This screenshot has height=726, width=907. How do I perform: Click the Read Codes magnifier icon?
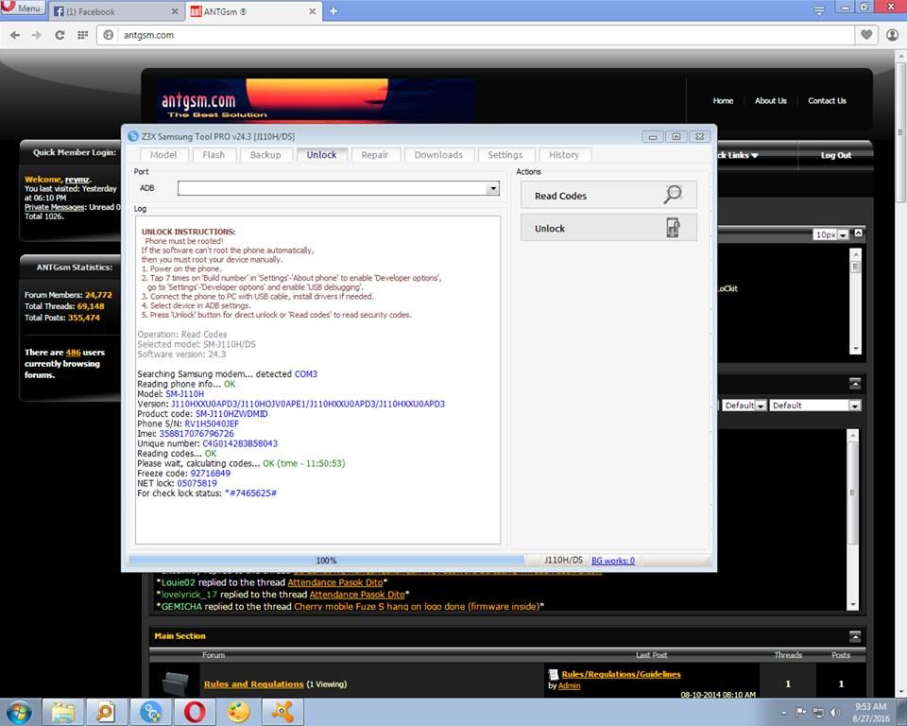pyautogui.click(x=672, y=195)
